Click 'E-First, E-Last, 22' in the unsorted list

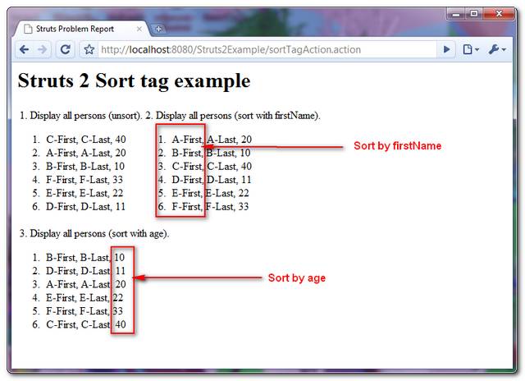pos(84,193)
